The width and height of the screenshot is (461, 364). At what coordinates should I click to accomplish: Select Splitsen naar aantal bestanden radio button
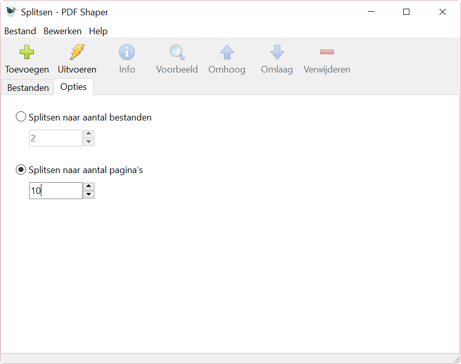pos(21,117)
